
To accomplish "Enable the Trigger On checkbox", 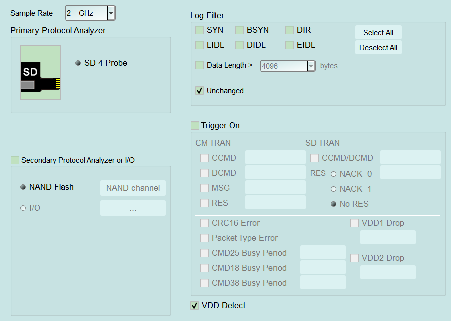I will pos(195,125).
